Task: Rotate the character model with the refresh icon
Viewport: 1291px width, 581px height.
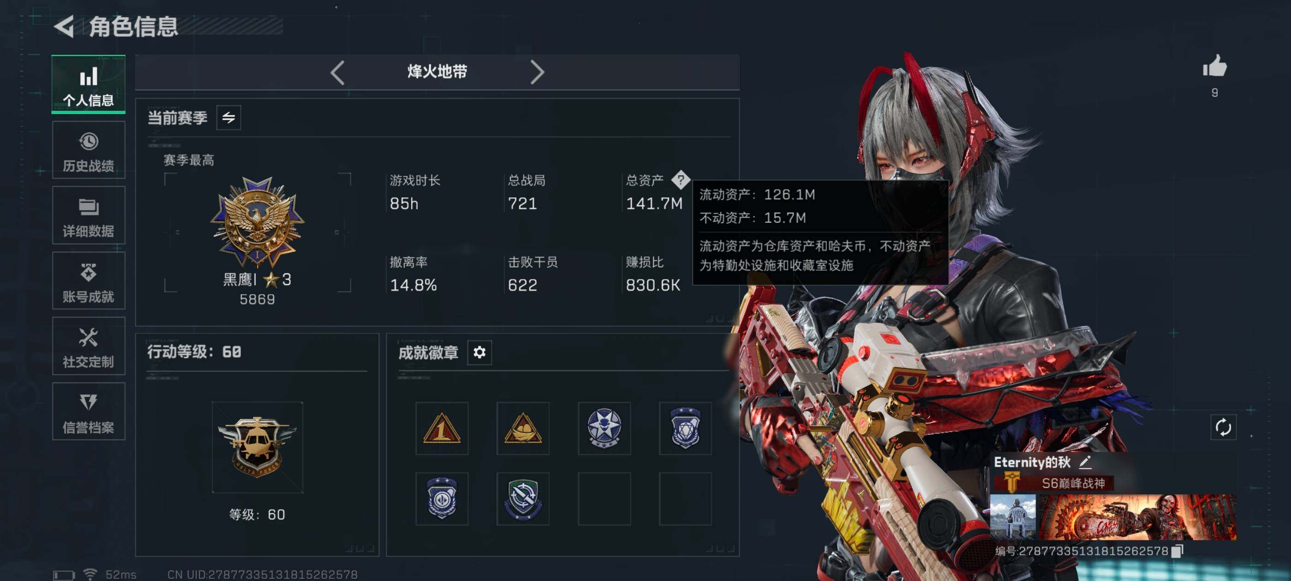Action: pyautogui.click(x=1223, y=427)
